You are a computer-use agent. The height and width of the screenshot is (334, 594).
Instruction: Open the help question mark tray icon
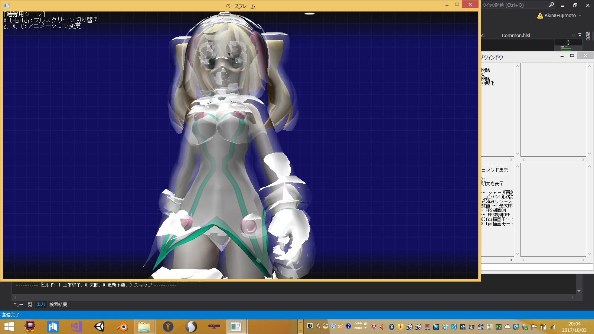[x=348, y=326]
